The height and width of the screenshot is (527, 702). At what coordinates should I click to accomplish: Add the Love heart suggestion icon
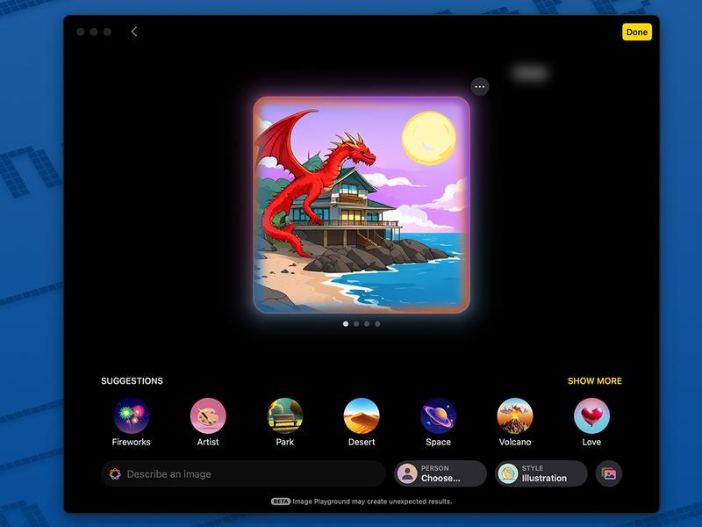pos(591,415)
